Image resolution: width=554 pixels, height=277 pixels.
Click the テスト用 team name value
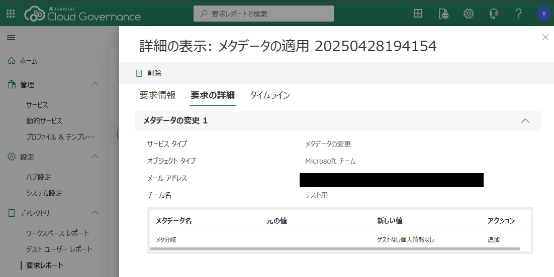[316, 195]
